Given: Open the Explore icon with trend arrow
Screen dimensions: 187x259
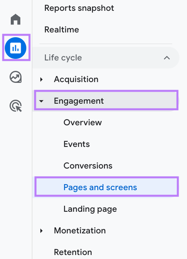Looking at the screenshot, I should (16, 77).
